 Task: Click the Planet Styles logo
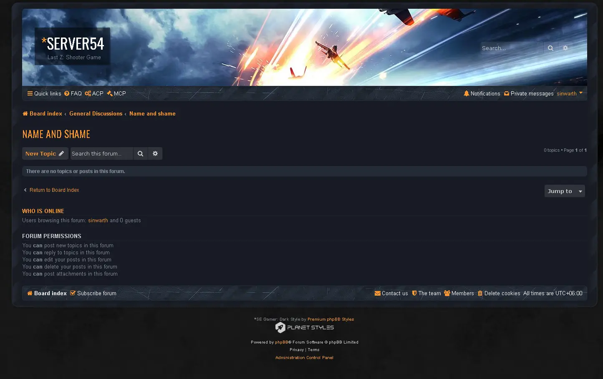tap(305, 327)
